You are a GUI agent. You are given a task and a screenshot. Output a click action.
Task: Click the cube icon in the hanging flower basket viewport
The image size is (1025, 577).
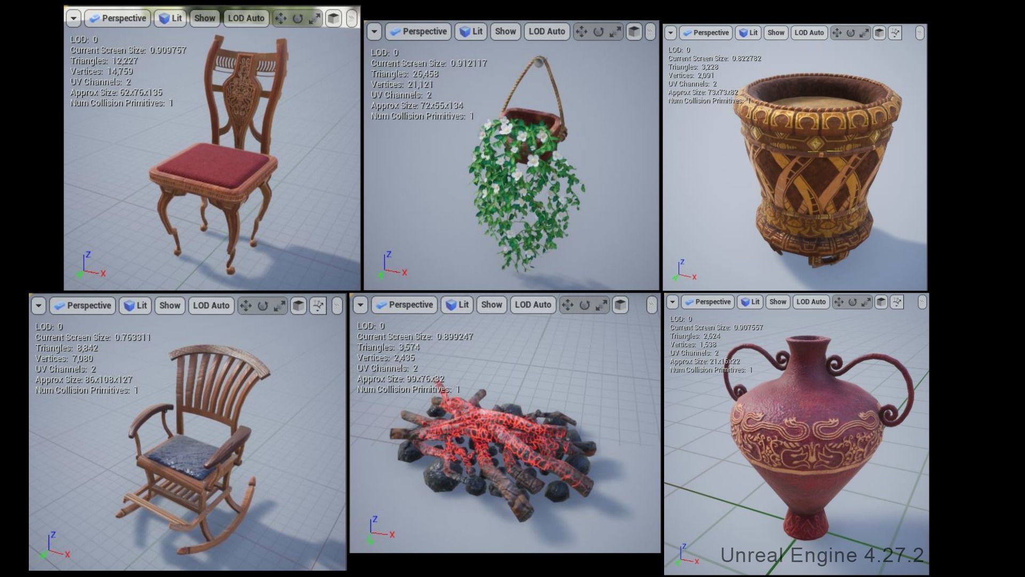tap(634, 32)
